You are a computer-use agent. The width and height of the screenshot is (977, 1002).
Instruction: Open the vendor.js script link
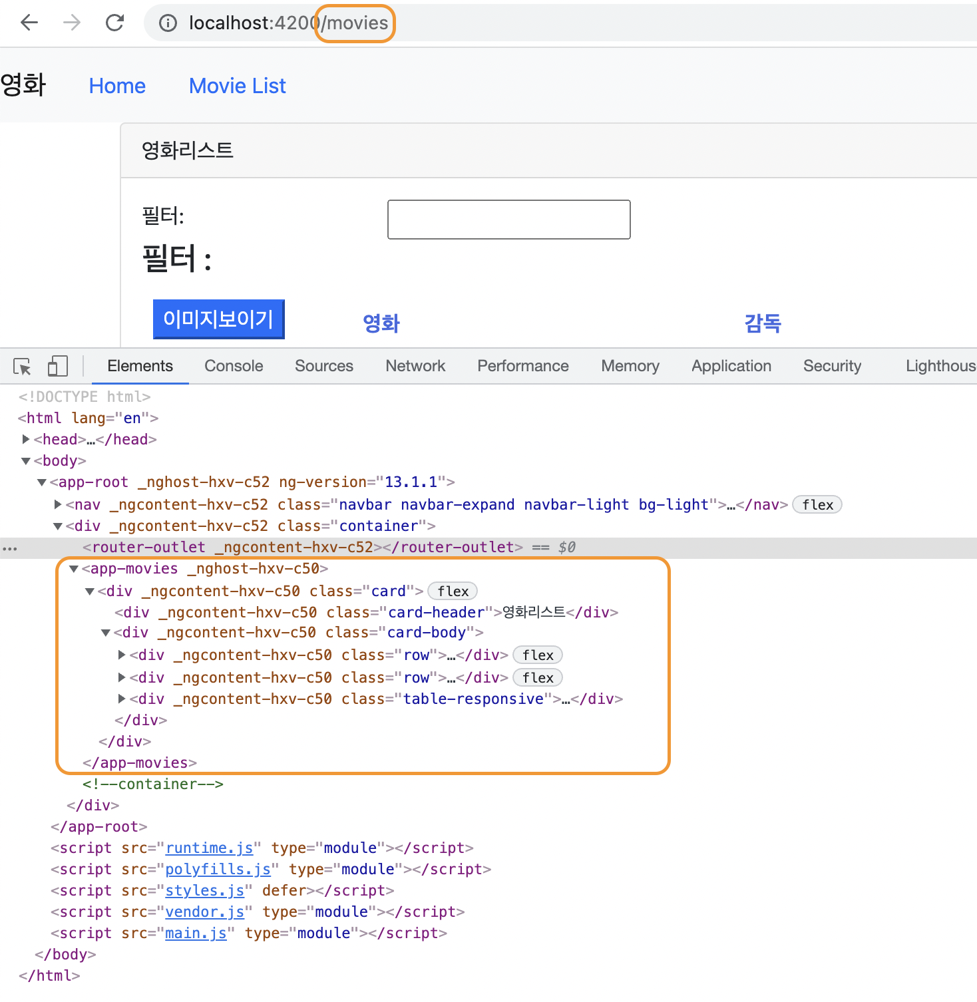205,912
